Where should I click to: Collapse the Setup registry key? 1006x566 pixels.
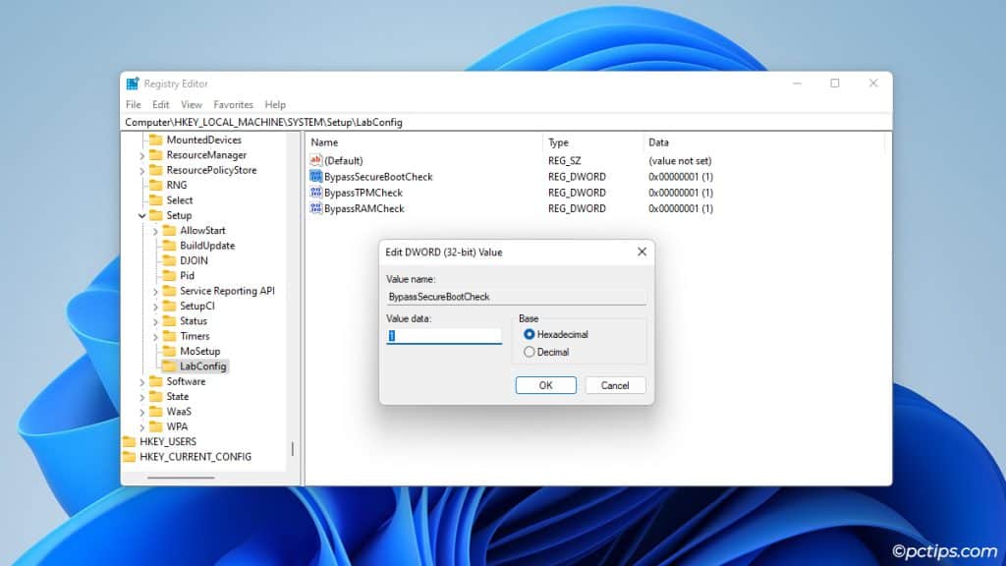tap(140, 217)
